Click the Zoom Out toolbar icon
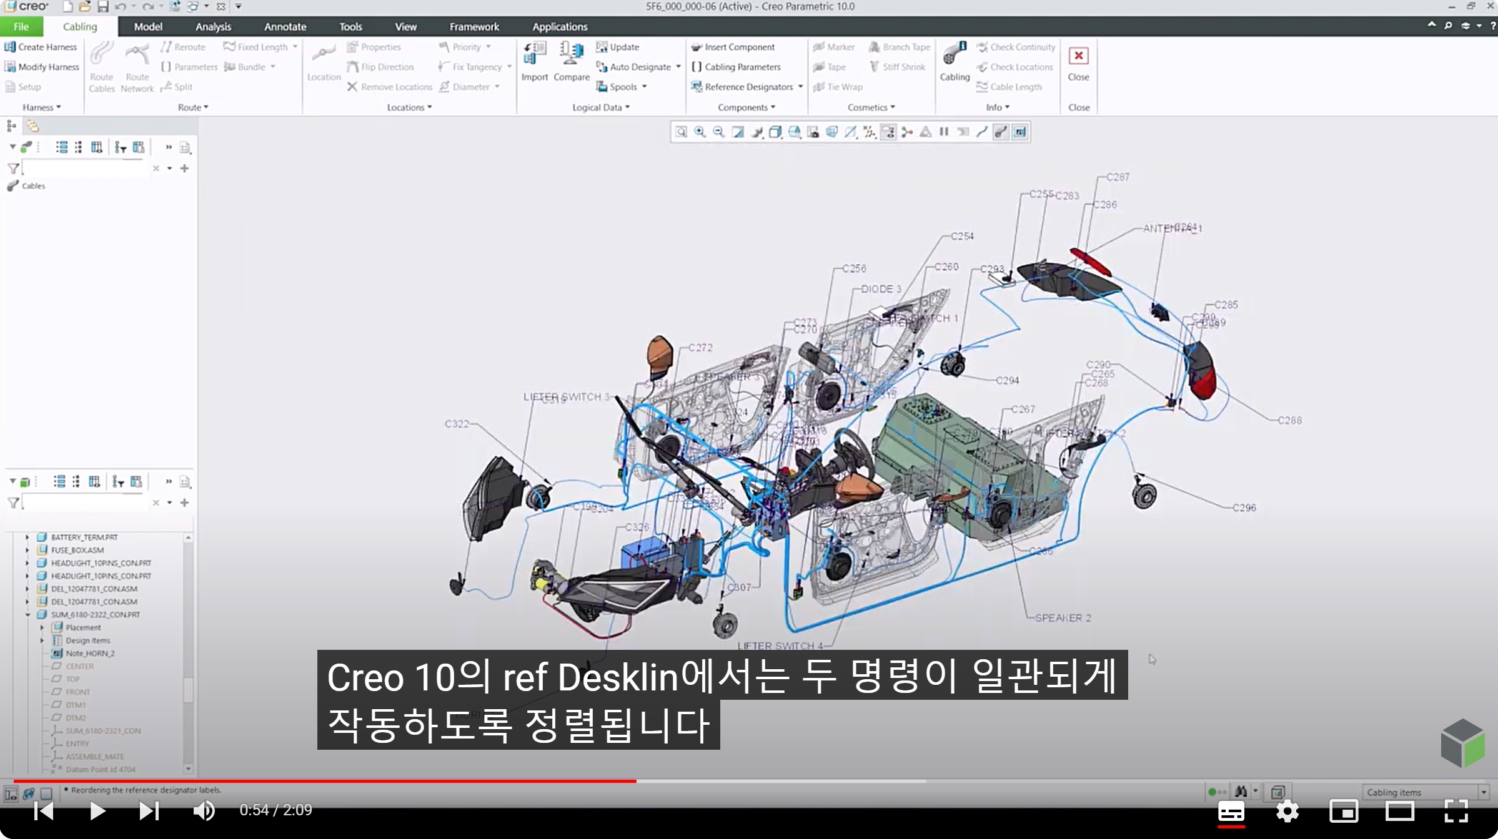The image size is (1498, 839). pyautogui.click(x=718, y=132)
